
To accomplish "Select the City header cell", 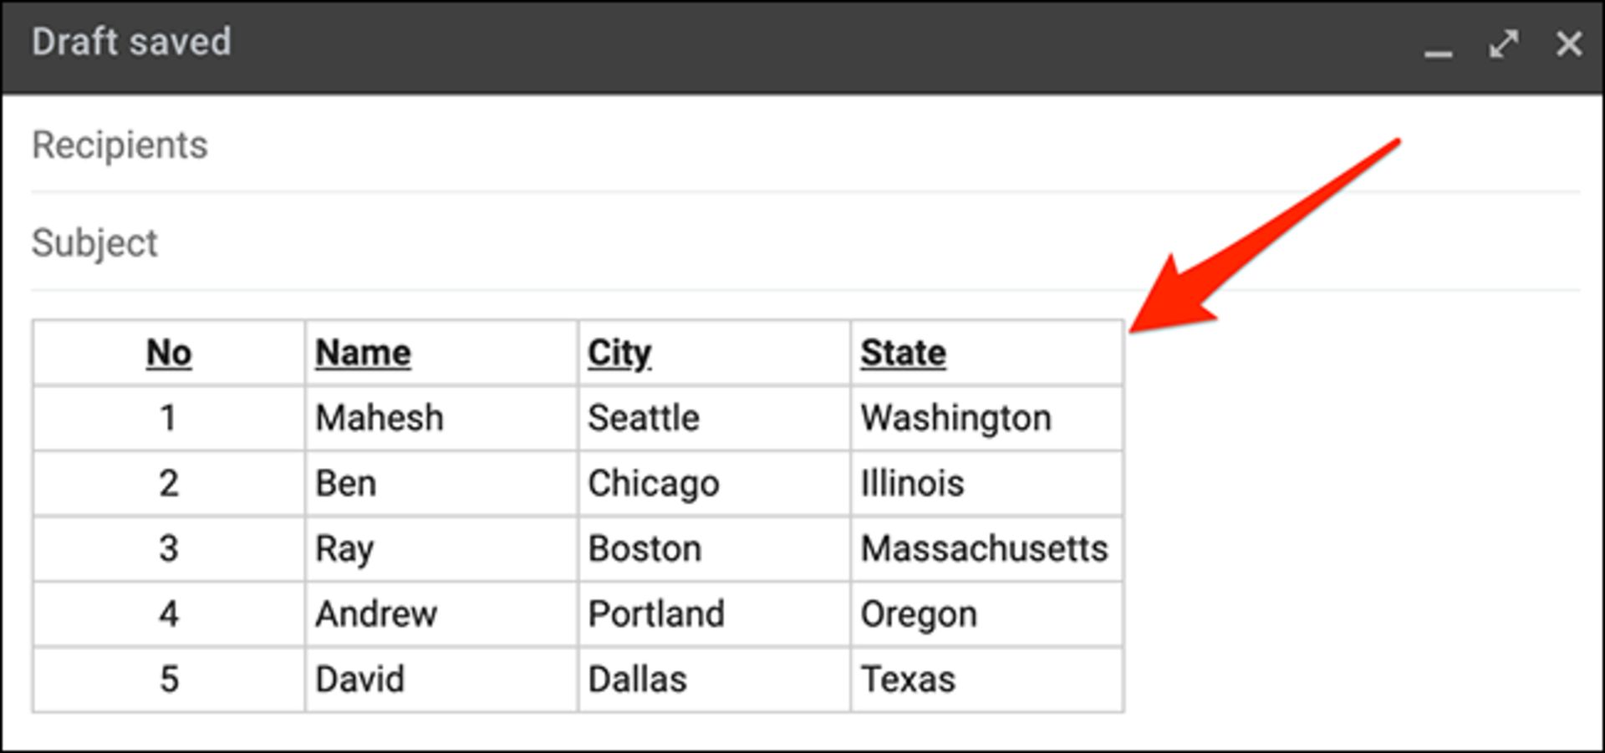I will pos(714,353).
